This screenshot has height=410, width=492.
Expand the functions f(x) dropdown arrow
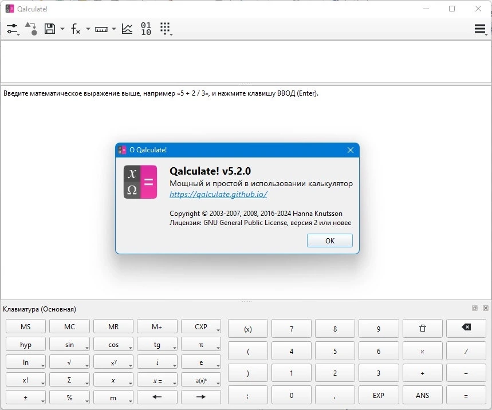[x=88, y=29]
